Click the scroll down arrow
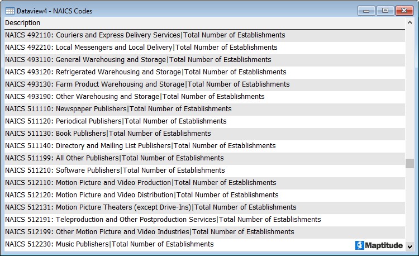419x256 pixels. [x=410, y=246]
